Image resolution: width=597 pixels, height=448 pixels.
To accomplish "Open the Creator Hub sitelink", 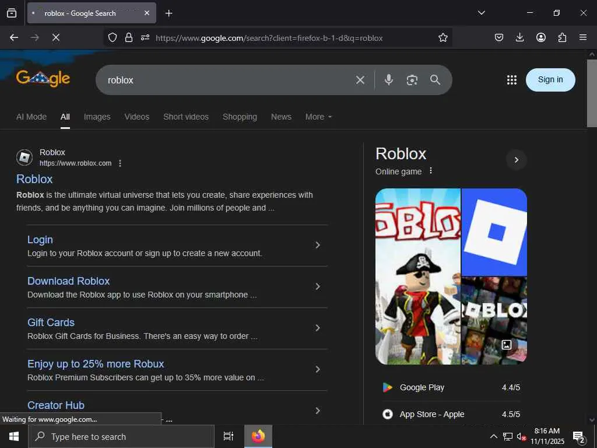I will [x=56, y=405].
